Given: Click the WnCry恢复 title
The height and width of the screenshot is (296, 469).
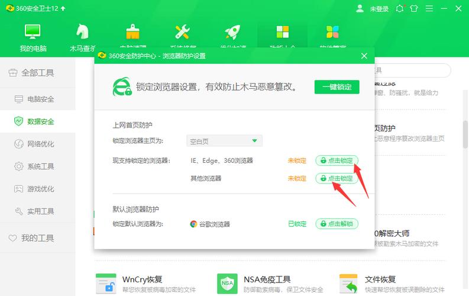Looking at the screenshot, I should click(x=143, y=279).
